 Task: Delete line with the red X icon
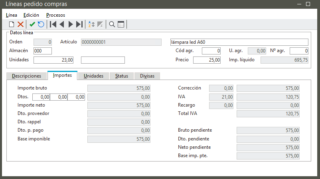coord(20,24)
